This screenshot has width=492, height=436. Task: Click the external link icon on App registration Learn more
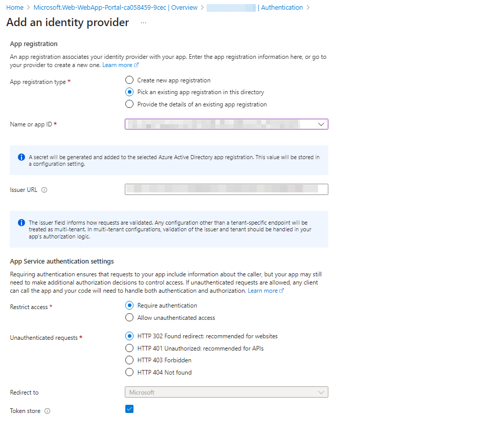point(135,64)
